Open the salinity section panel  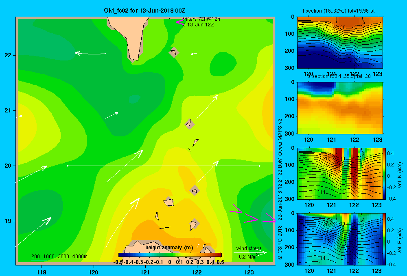(340, 108)
